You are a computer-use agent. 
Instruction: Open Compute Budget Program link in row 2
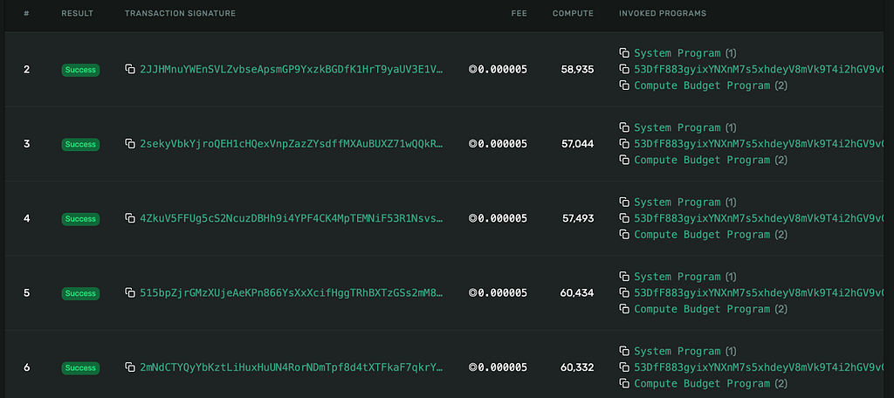pyautogui.click(x=702, y=86)
